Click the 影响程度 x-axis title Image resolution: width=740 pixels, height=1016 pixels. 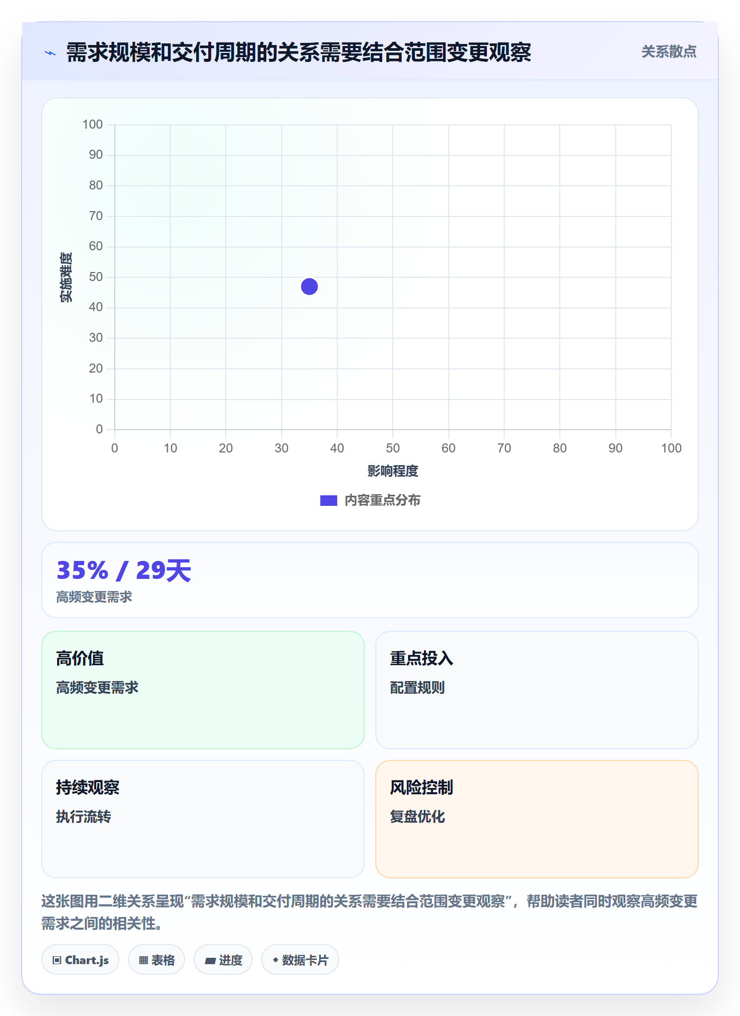pyautogui.click(x=393, y=471)
